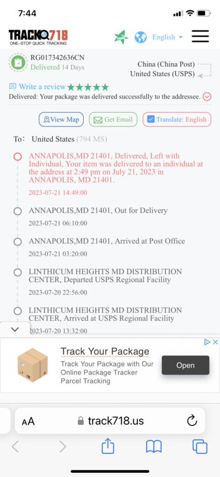Image resolution: width=220 pixels, height=477 pixels.
Task: Reload page with refresh icon
Action: click(x=192, y=421)
